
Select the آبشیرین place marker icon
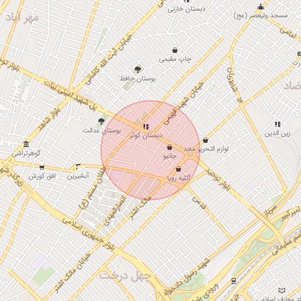tap(78, 167)
